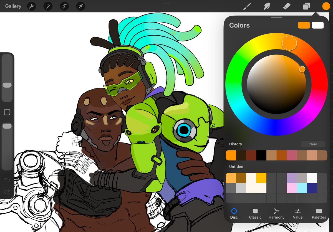Image resolution: width=333 pixels, height=232 pixels.
Task: Select the white secondary color swatch in Colors header
Action: point(318,25)
